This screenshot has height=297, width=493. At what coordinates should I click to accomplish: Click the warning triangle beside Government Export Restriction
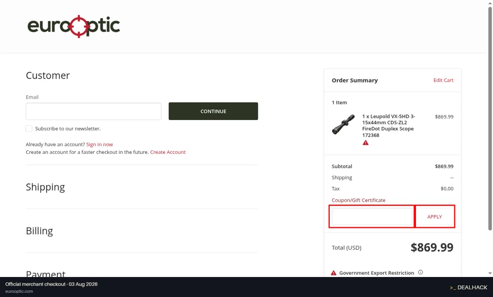334,273
